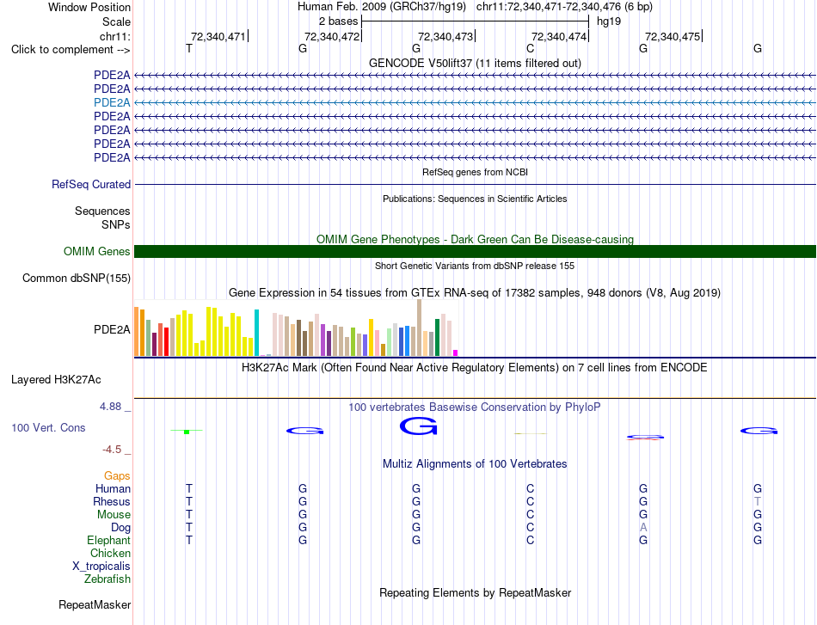Viewport: 817px width, 625px height.
Task: Click the mismatched A in the Dog row
Action: coord(643,528)
